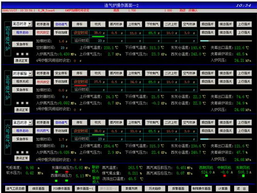Click 烟囱强开 for furnace four
The height and width of the screenshot is (193, 257).
pos(208,24)
